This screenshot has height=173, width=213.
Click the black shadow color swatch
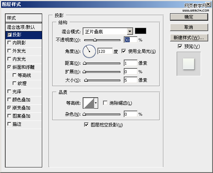click(x=141, y=31)
